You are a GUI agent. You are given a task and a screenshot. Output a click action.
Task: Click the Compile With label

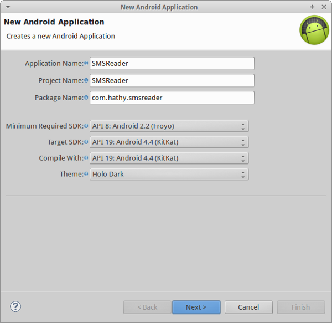click(x=61, y=158)
